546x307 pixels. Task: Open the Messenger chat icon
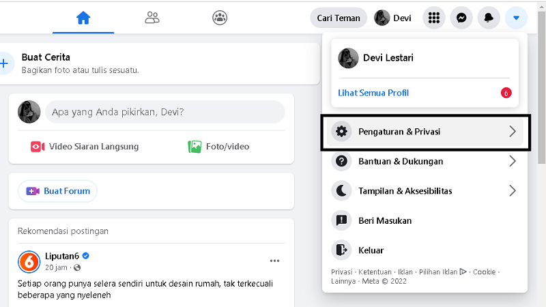click(x=461, y=18)
